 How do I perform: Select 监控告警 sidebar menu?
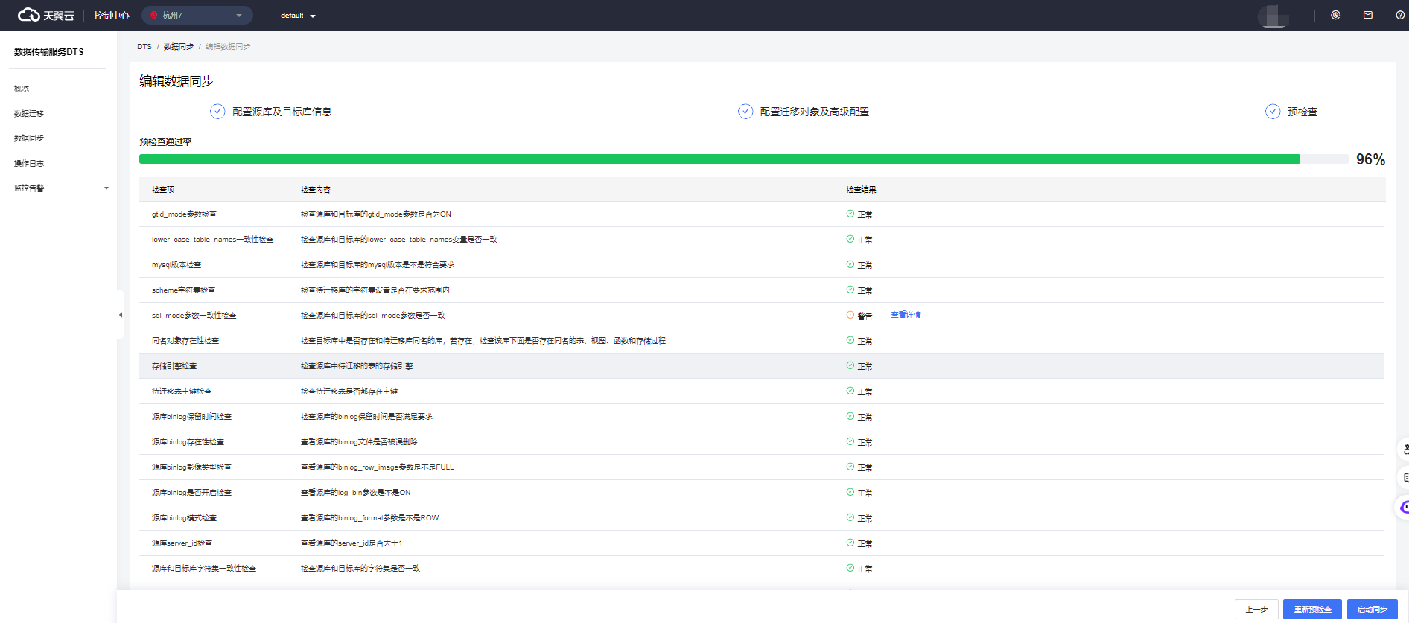[x=29, y=188]
